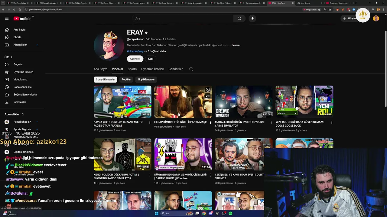Bookmark this page with star icon
Viewport: 387px width, 217px height.
tap(330, 9)
